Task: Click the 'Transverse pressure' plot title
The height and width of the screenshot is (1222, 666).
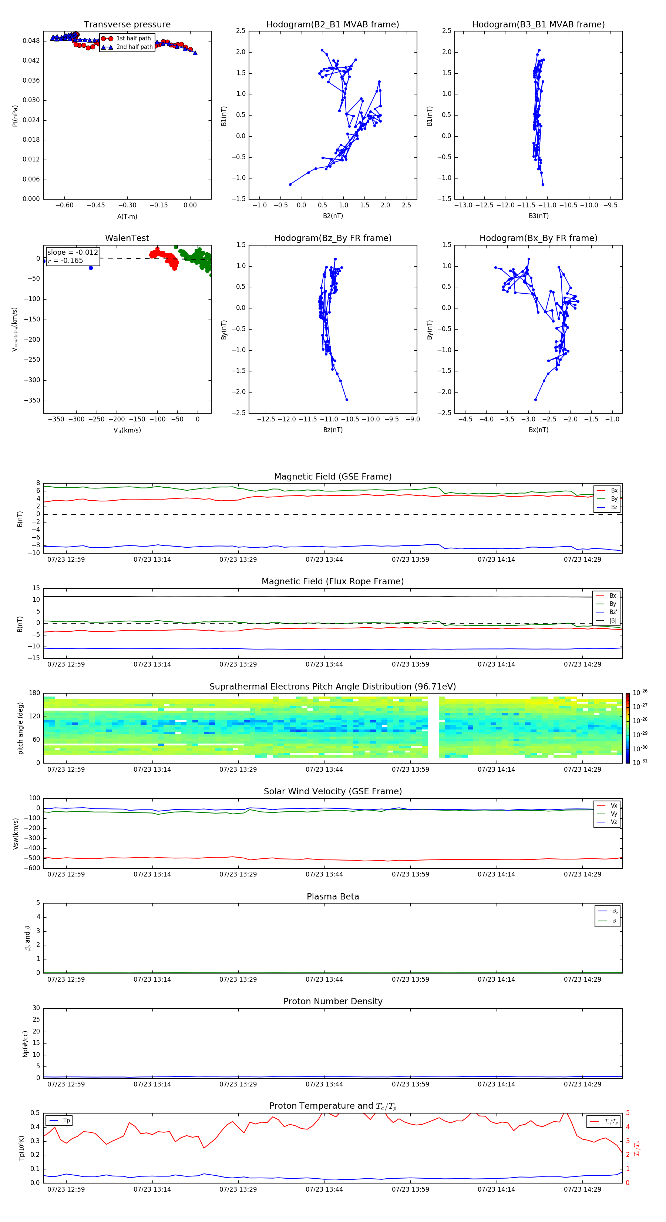Action: pos(127,24)
